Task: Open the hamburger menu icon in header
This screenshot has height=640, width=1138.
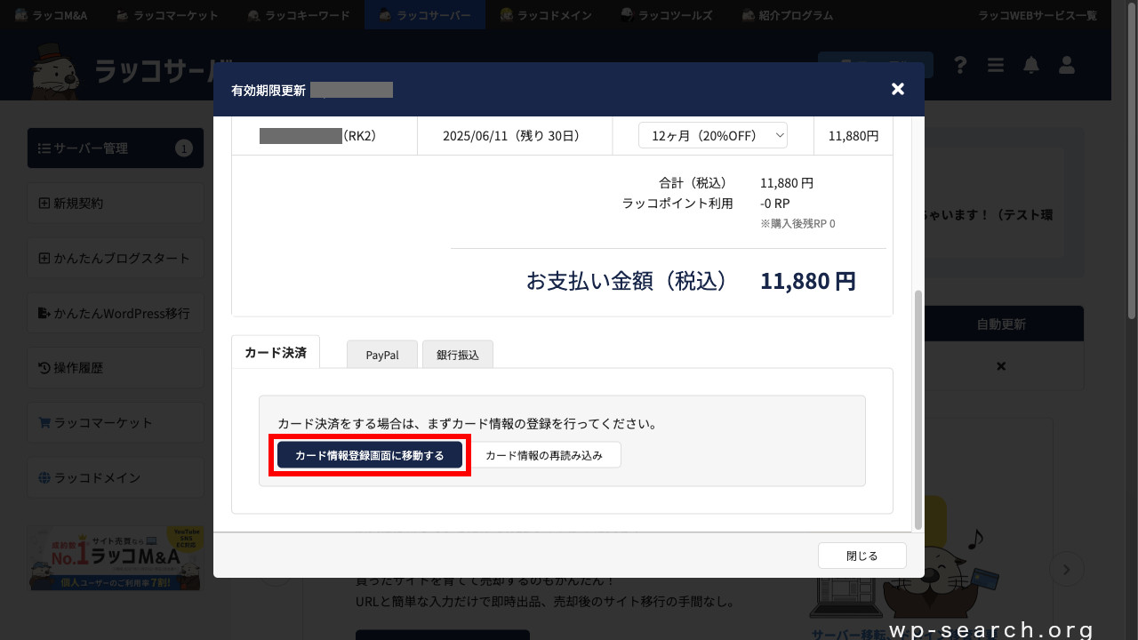Action: point(996,66)
